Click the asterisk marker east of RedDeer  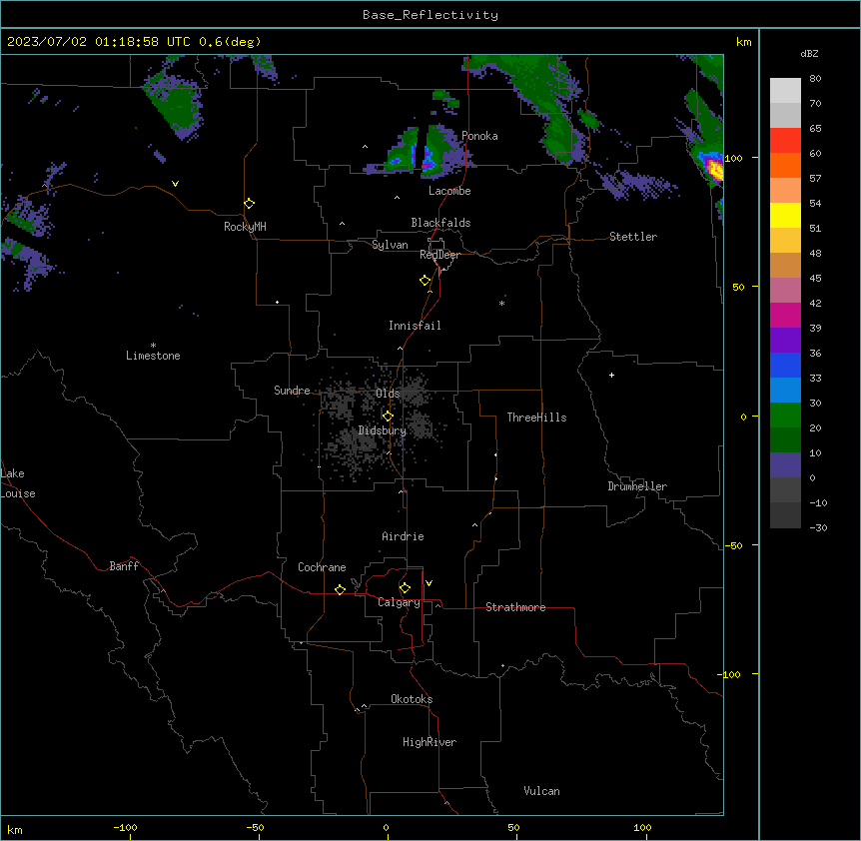coord(501,303)
